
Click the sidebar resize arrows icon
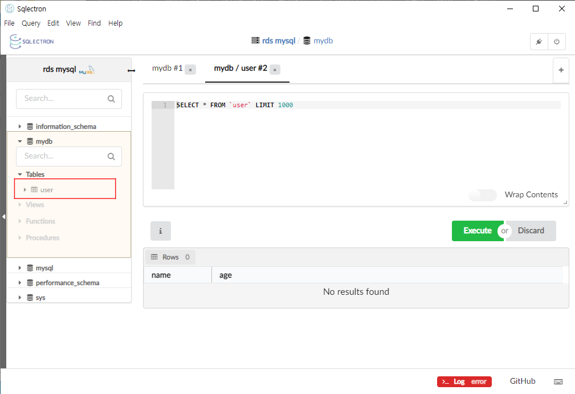[131, 71]
